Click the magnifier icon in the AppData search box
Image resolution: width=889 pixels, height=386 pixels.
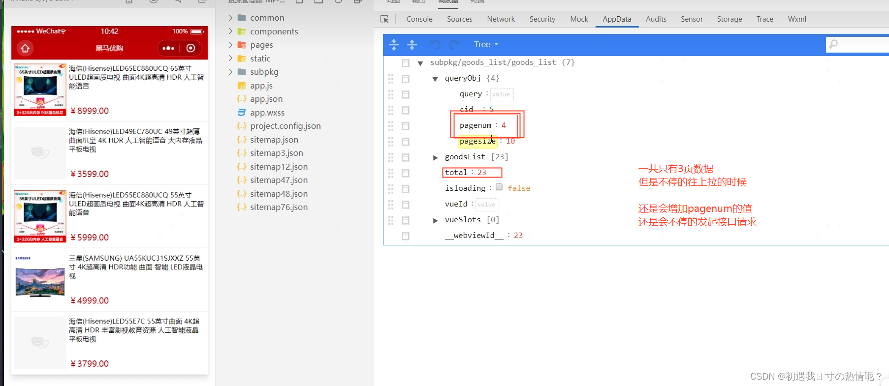(833, 44)
